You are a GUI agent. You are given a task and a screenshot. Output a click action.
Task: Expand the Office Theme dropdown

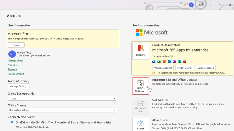62,110
